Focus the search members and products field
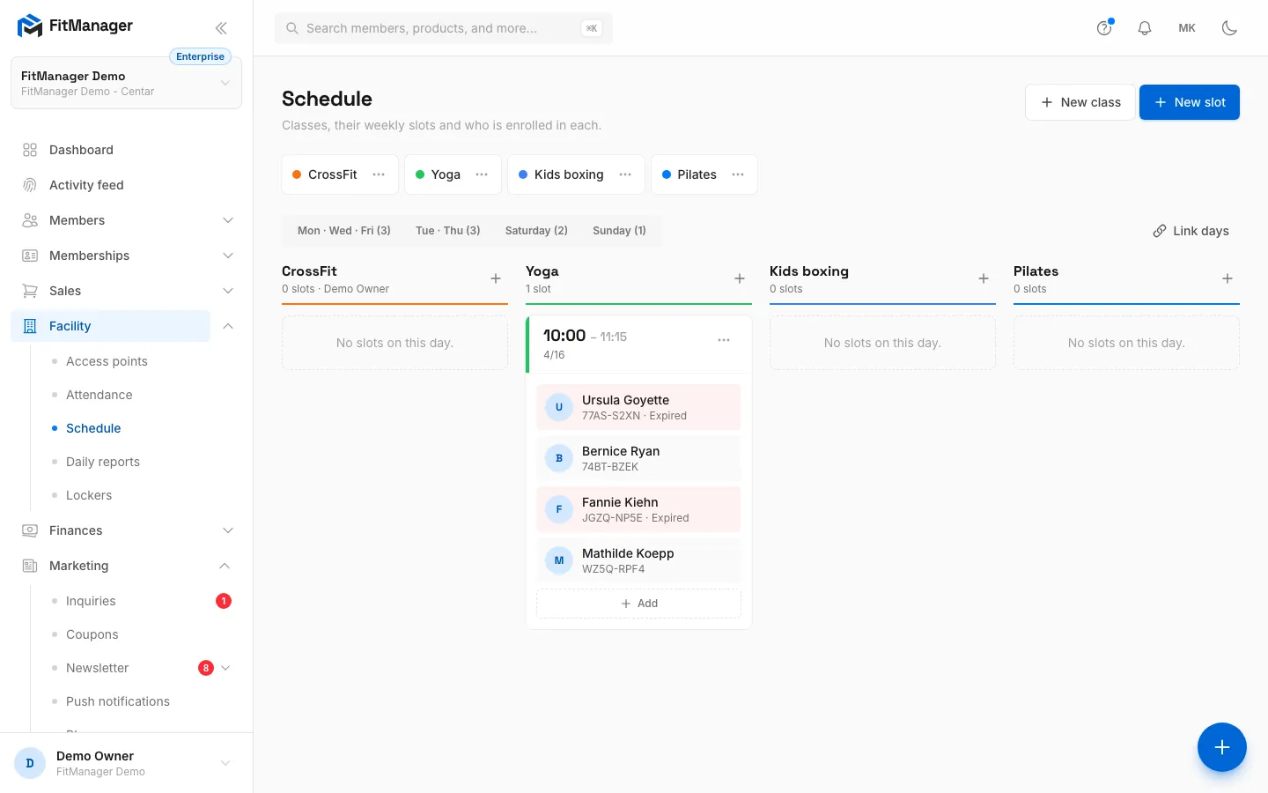Viewport: 1268px width, 793px height. point(444,28)
